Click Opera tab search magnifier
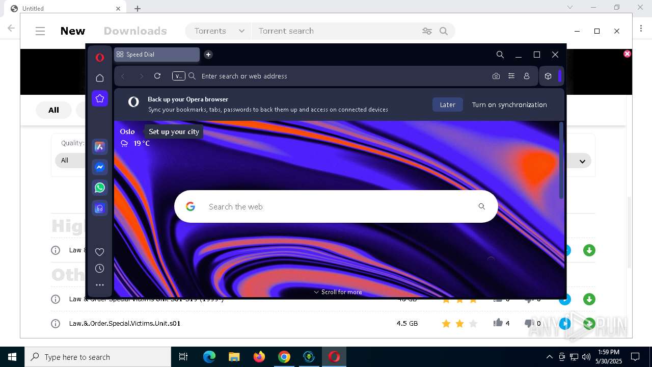This screenshot has width=652, height=367. (500, 55)
